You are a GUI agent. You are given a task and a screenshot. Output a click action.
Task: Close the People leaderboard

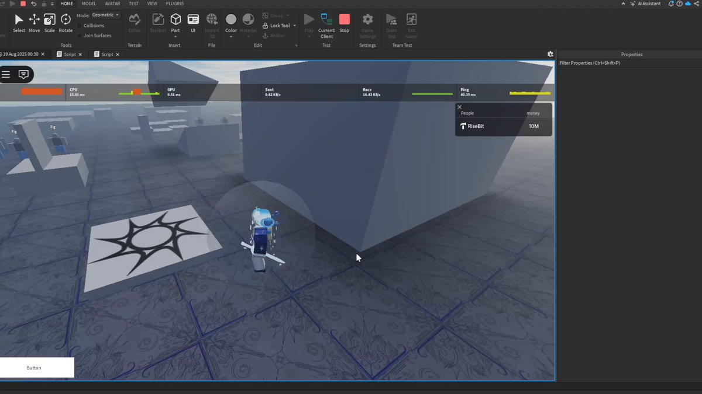point(459,107)
